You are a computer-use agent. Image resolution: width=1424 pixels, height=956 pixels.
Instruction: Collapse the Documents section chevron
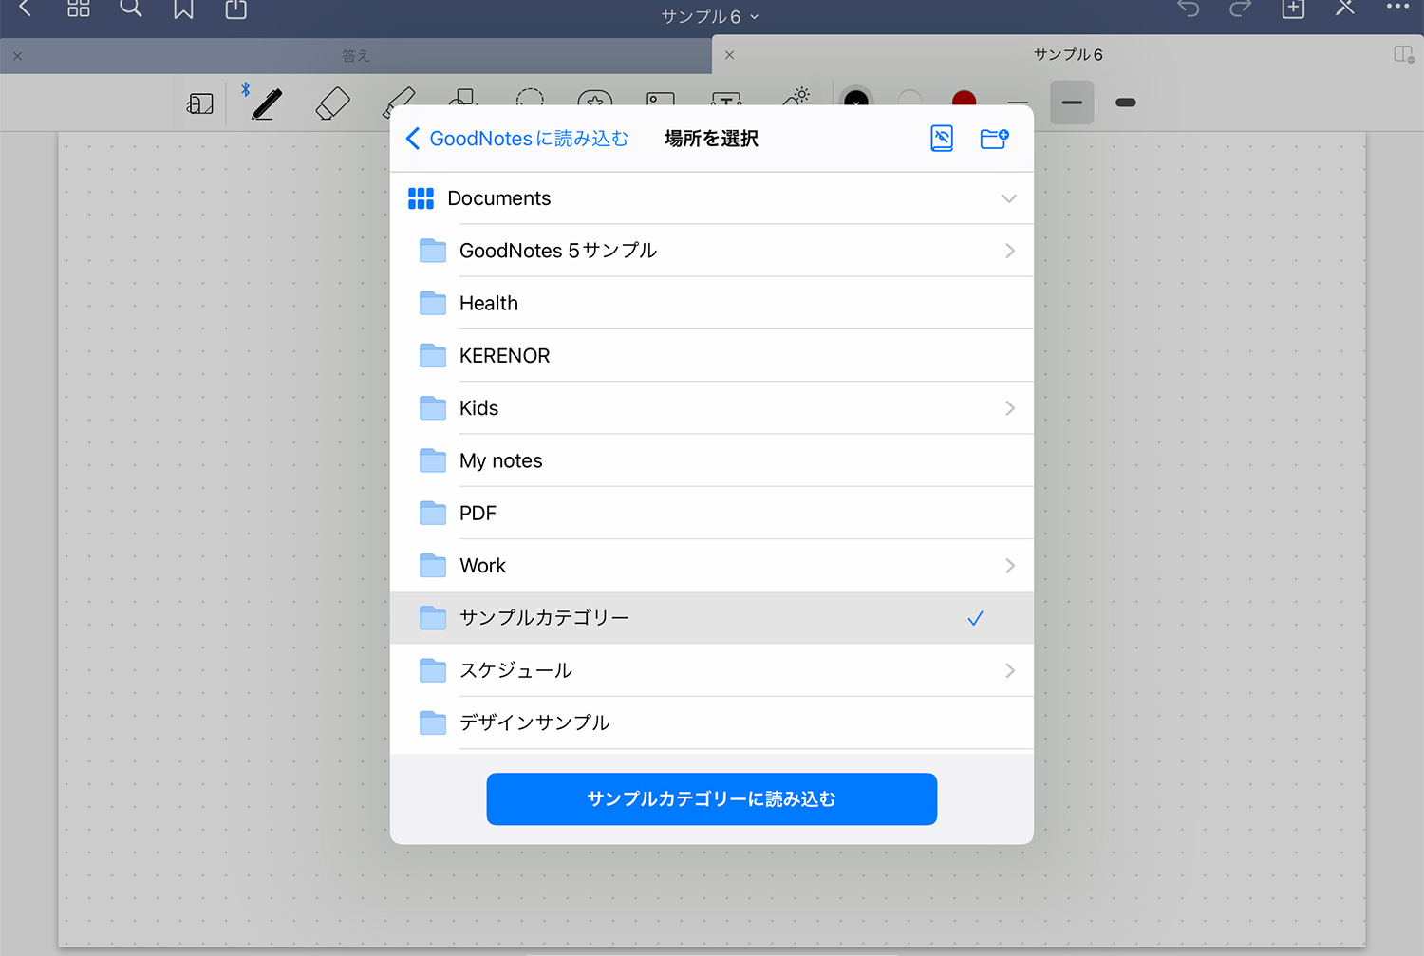[1009, 198]
